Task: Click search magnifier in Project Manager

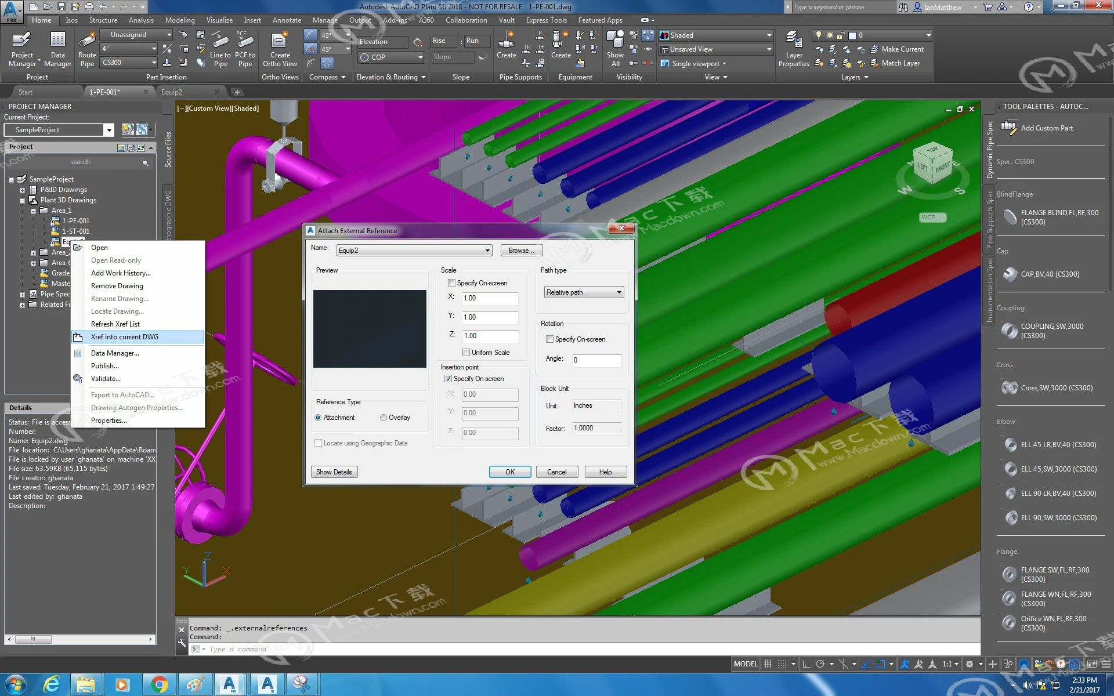Action: [x=146, y=162]
